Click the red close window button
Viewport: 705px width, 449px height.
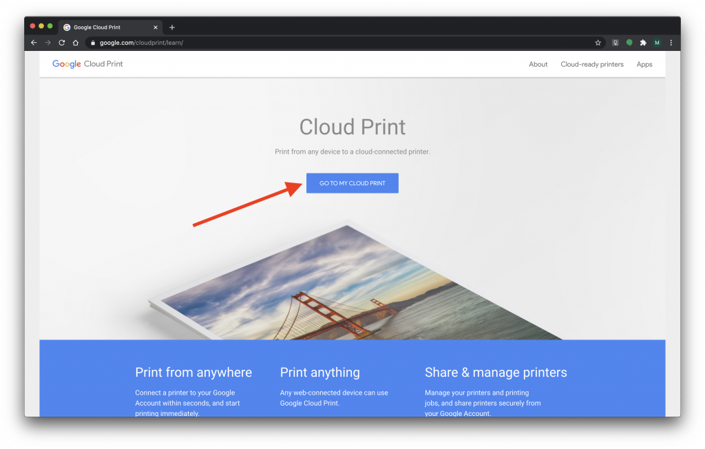32,26
